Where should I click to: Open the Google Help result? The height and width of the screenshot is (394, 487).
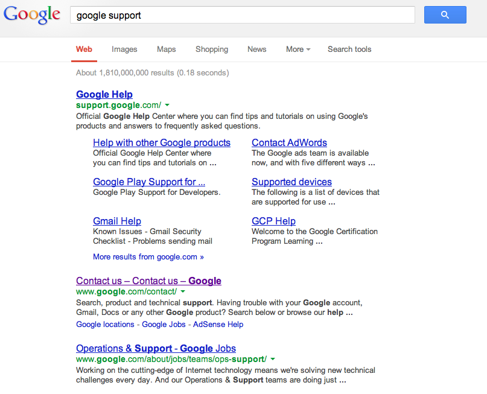(x=104, y=94)
